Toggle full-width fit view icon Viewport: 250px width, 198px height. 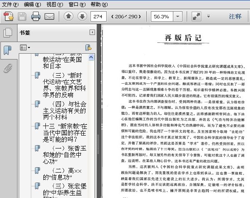(196, 16)
